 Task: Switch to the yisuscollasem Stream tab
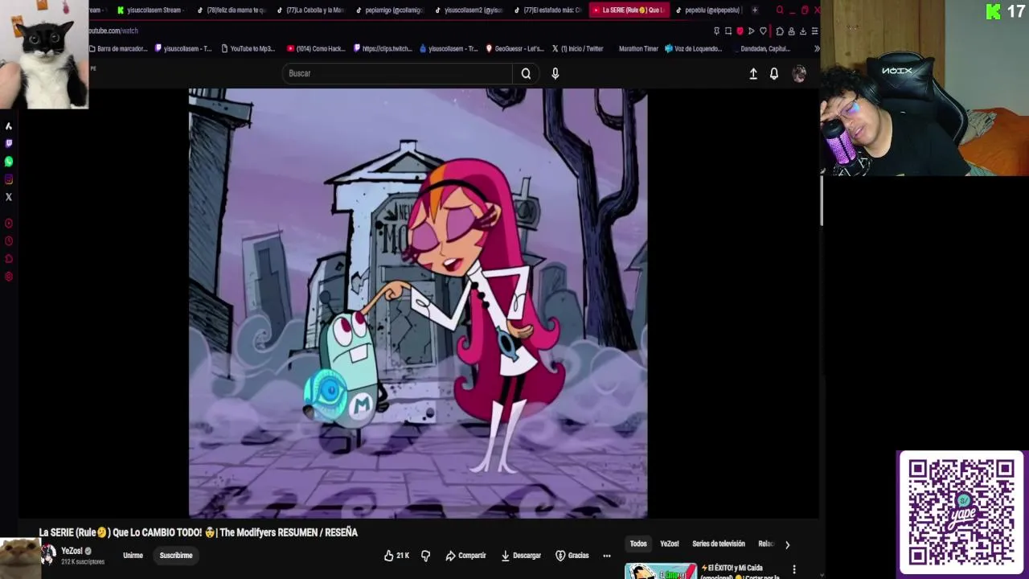pos(150,10)
